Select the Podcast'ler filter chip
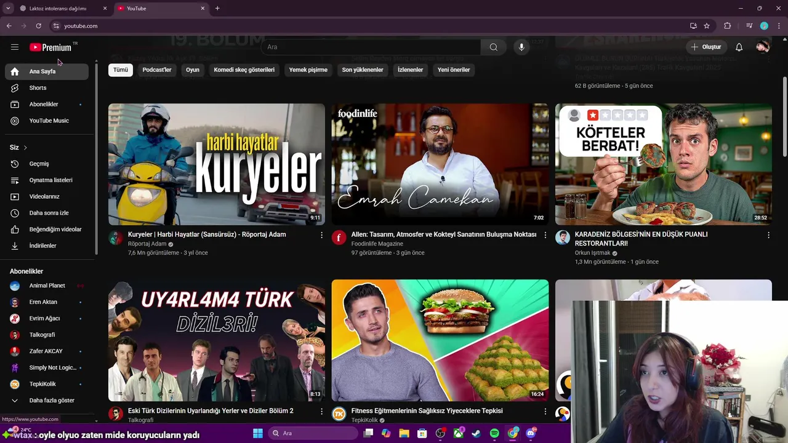The width and height of the screenshot is (788, 443). point(157,70)
